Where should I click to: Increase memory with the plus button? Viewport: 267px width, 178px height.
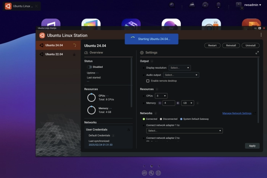(178, 103)
